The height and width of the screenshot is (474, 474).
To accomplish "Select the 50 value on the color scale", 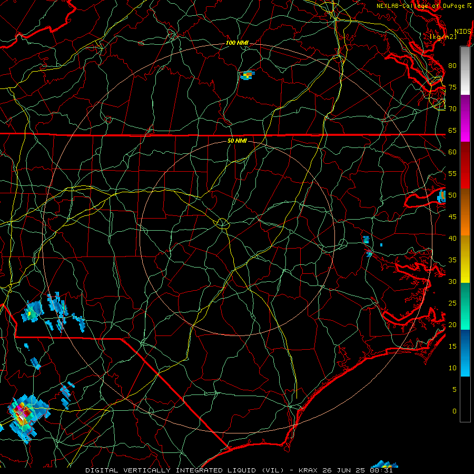I will (452, 195).
